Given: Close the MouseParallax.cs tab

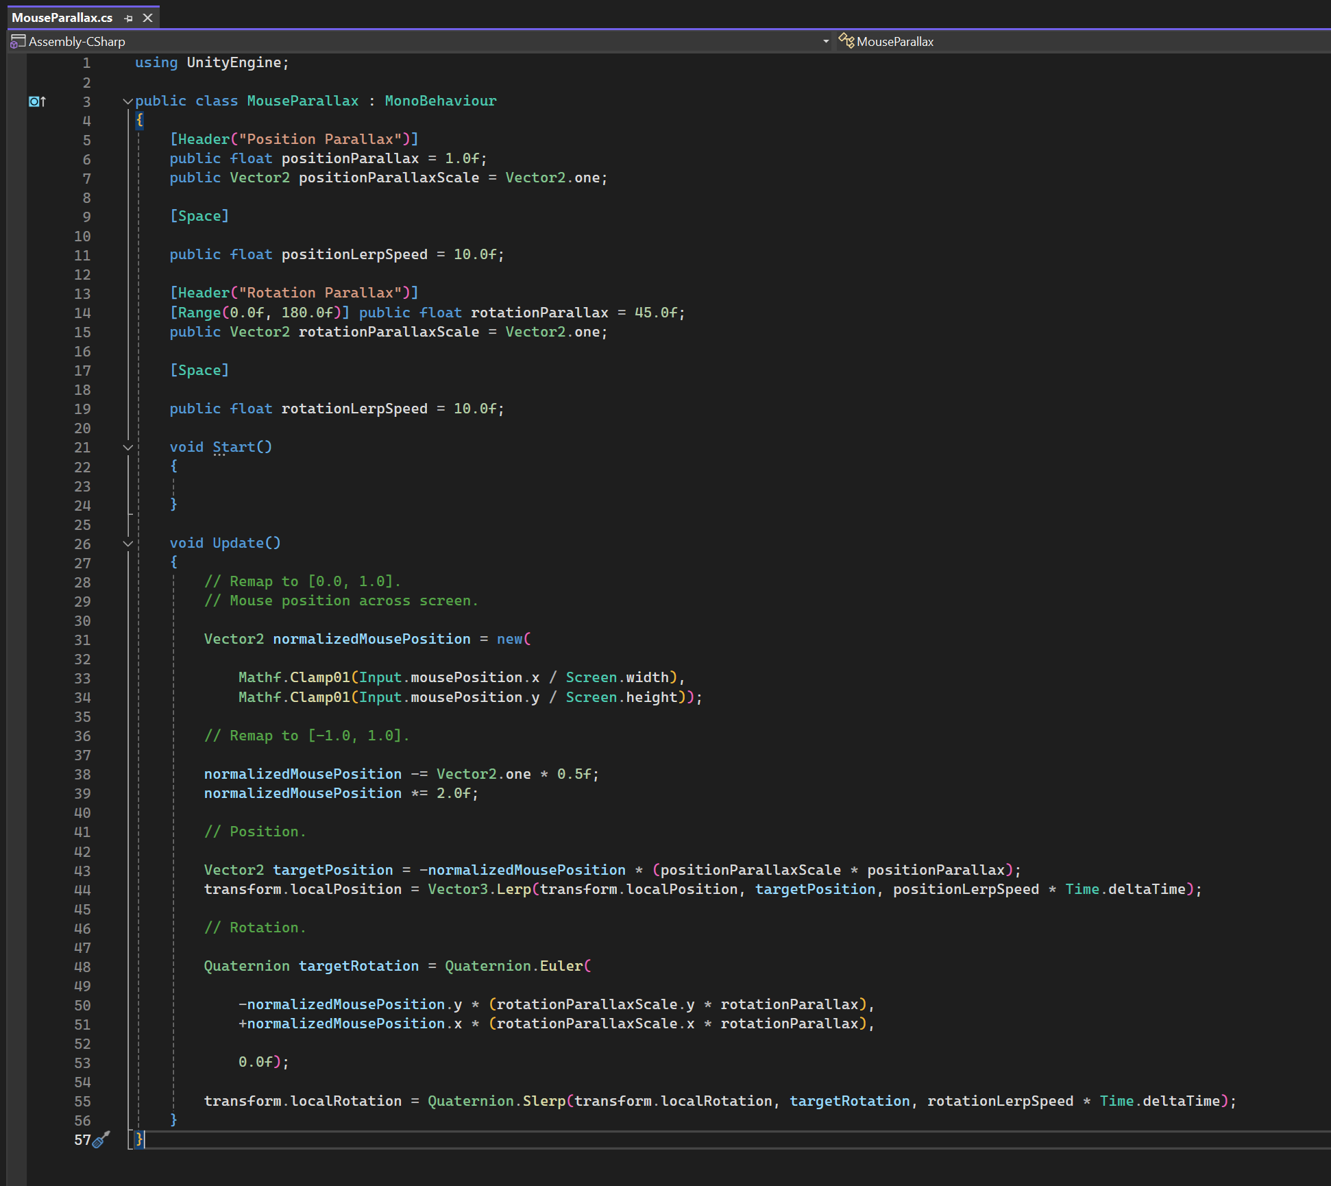Looking at the screenshot, I should (x=147, y=18).
